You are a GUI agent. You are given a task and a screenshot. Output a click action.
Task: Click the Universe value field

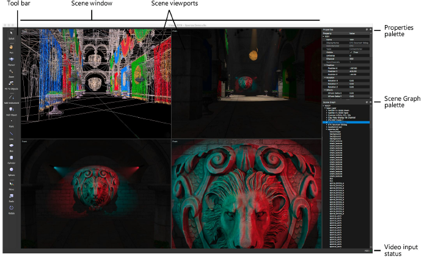[x=359, y=56]
